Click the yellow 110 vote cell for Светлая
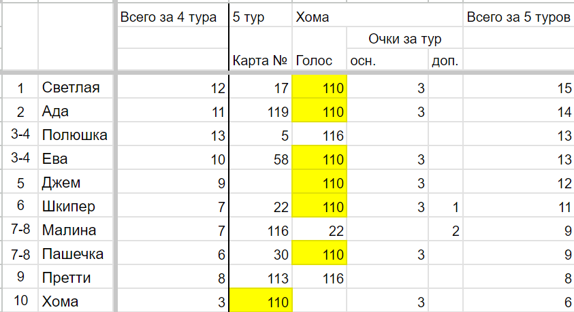 pyautogui.click(x=319, y=87)
